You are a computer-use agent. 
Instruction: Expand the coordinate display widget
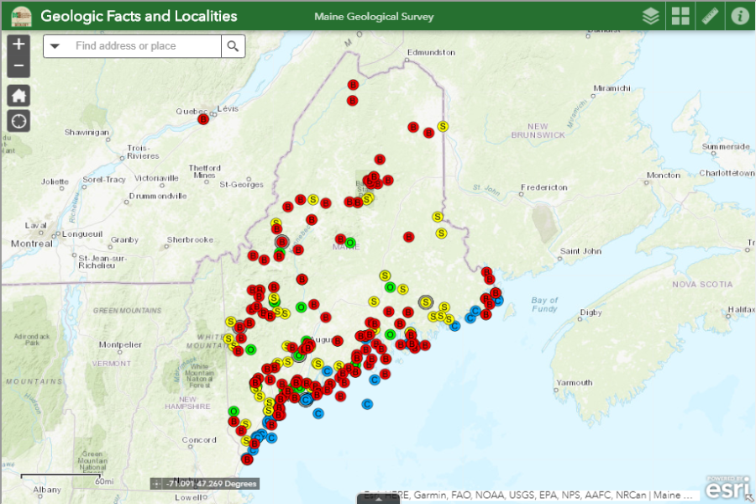pos(156,483)
